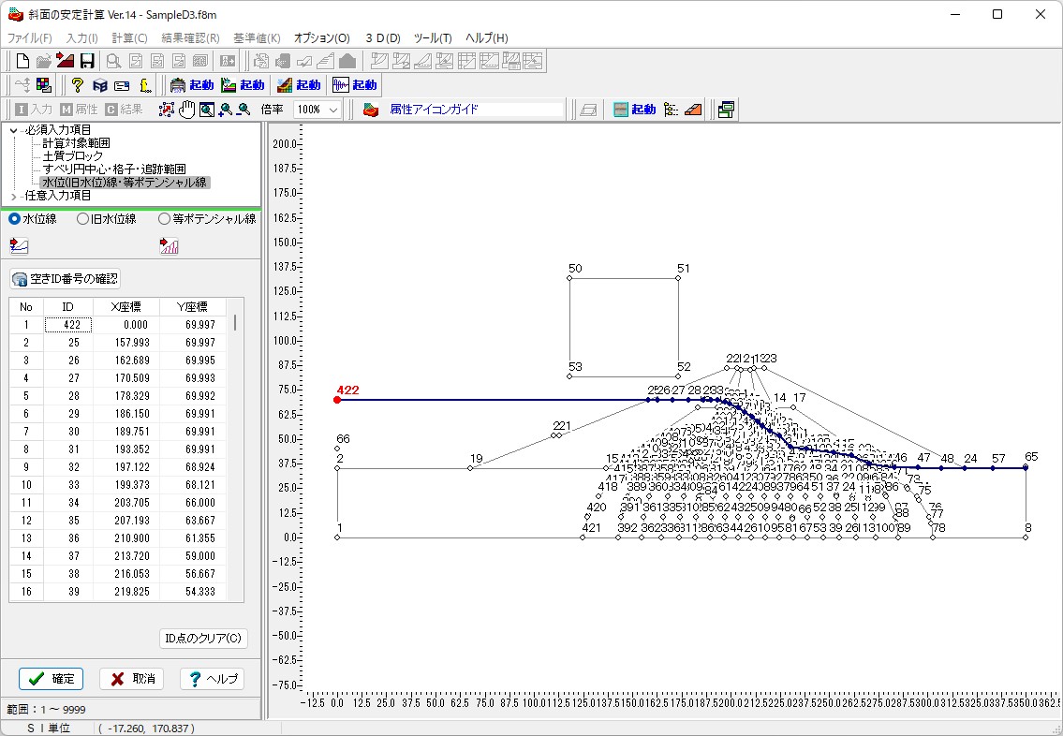The width and height of the screenshot is (1063, 736).
Task: Expand the 任意入力項目 tree node
Action: (13, 196)
